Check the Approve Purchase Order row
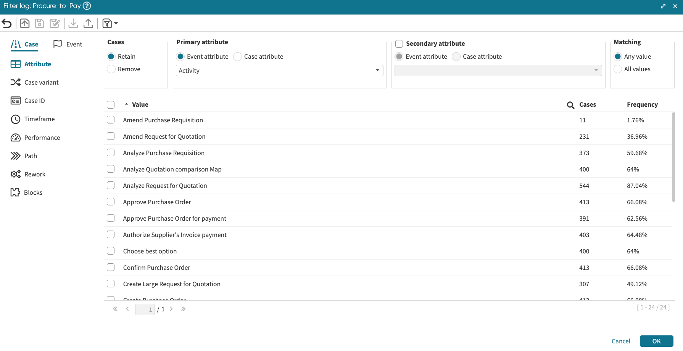This screenshot has width=683, height=351. pos(111,202)
